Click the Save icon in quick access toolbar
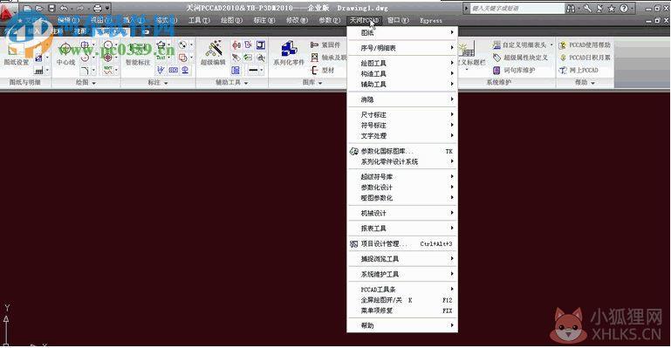 pos(51,8)
